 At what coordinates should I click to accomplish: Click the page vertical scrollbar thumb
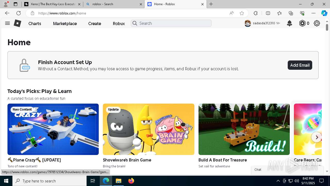(327, 27)
